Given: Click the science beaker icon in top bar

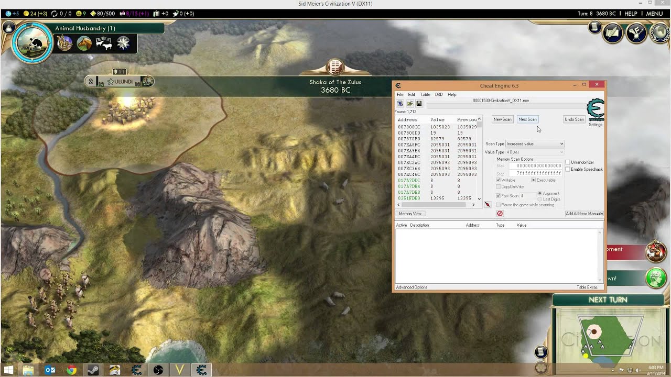Looking at the screenshot, I should 8,14.
